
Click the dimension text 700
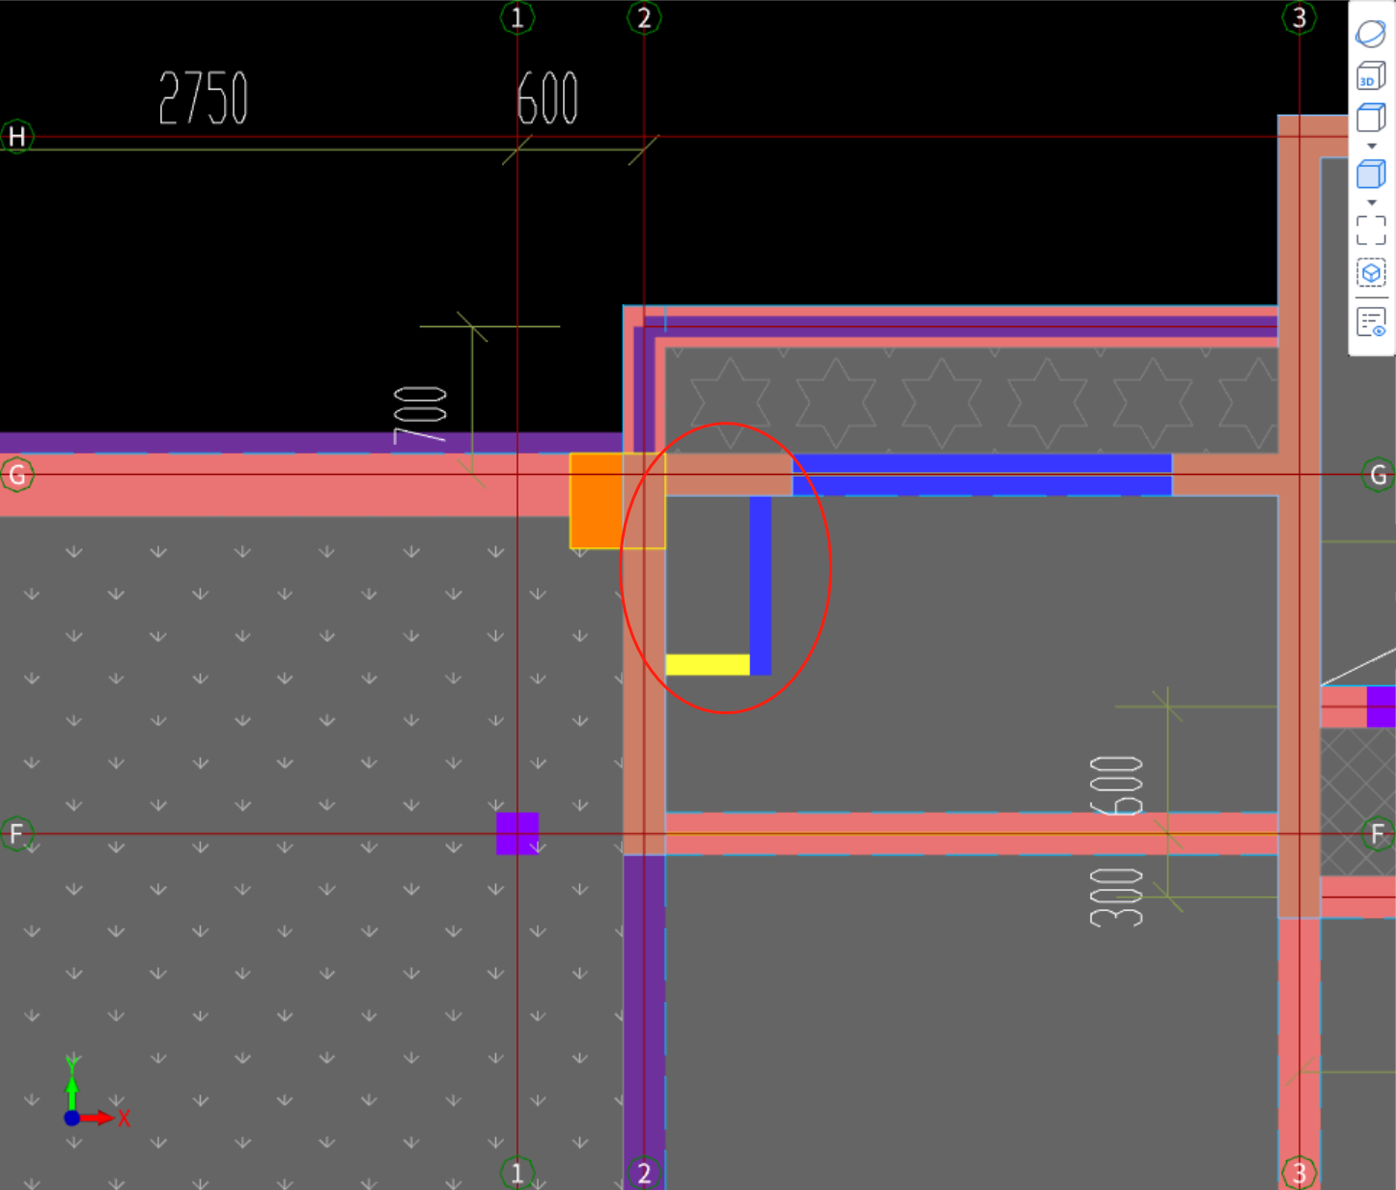tap(421, 415)
